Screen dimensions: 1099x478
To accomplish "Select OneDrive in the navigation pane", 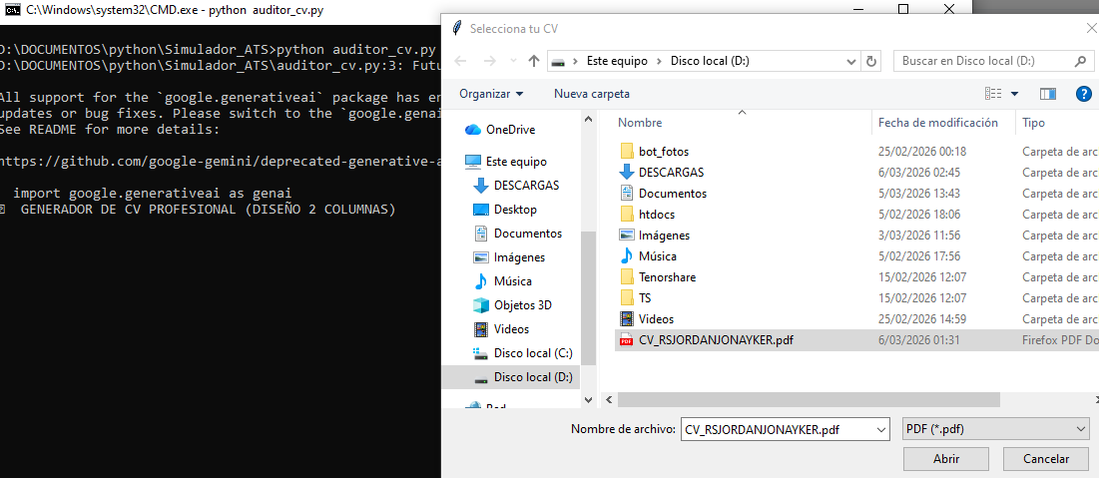I will (x=510, y=130).
